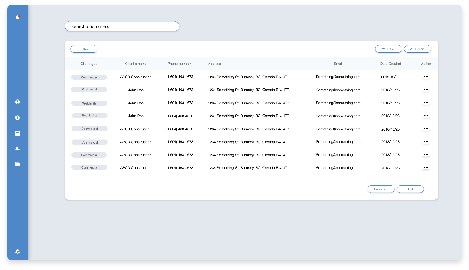469x270 pixels.
Task: Open action menu for the fifth table row
Action: pyautogui.click(x=426, y=129)
